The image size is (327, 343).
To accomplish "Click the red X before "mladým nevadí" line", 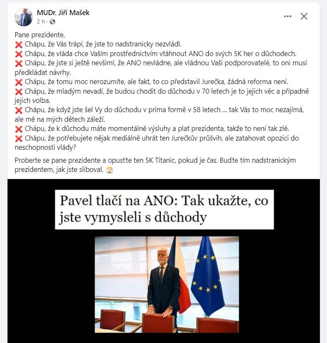I will coord(19,92).
